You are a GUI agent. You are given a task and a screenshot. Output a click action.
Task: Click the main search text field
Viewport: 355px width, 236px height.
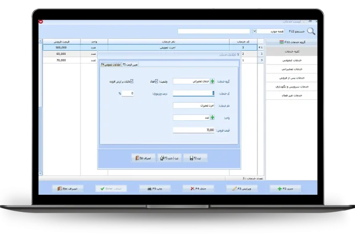[214, 31]
